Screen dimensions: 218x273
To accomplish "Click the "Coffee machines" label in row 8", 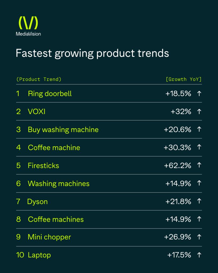I will tap(56, 219).
